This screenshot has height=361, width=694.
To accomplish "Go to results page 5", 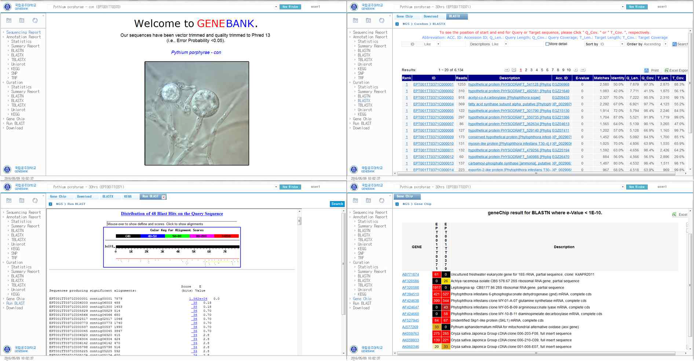I will tap(542, 70).
